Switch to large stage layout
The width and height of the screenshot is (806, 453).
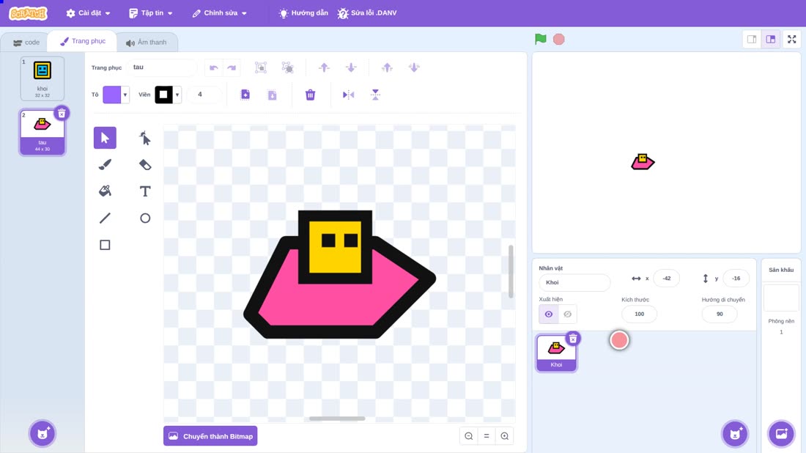tap(771, 39)
